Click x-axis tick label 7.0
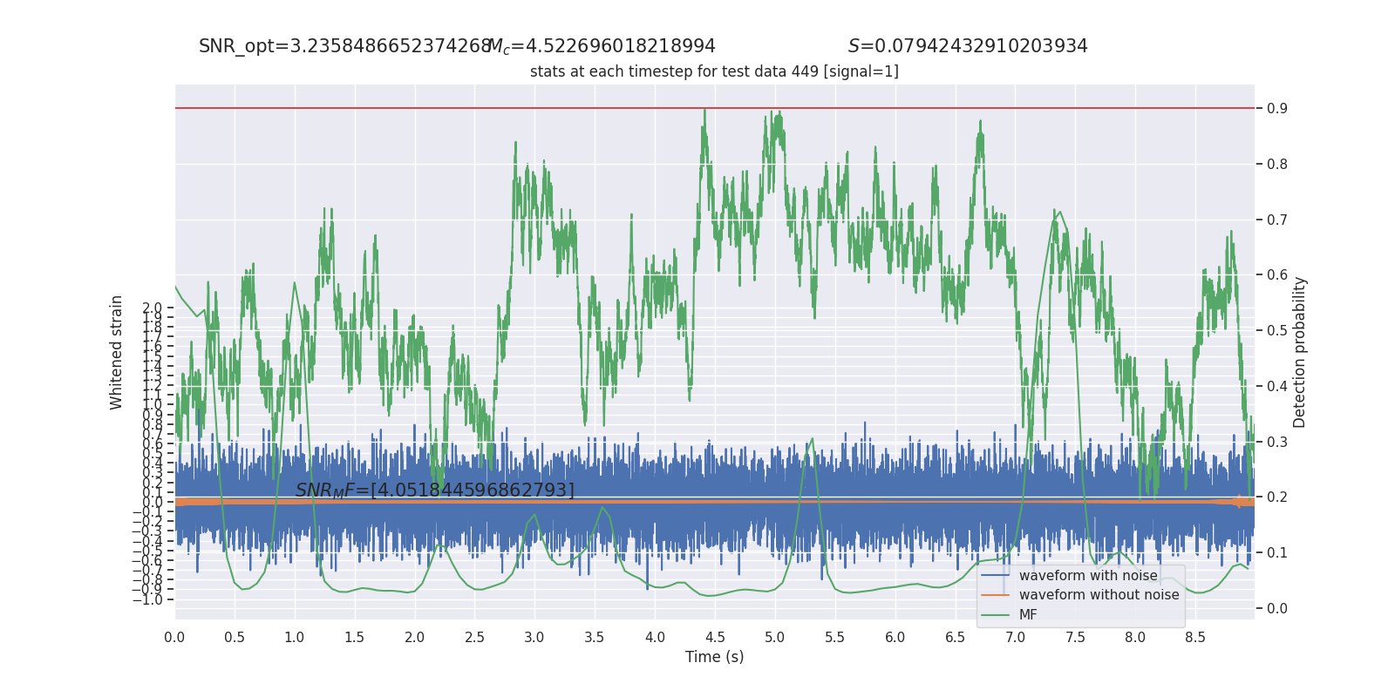The width and height of the screenshot is (1395, 697). [x=1015, y=638]
